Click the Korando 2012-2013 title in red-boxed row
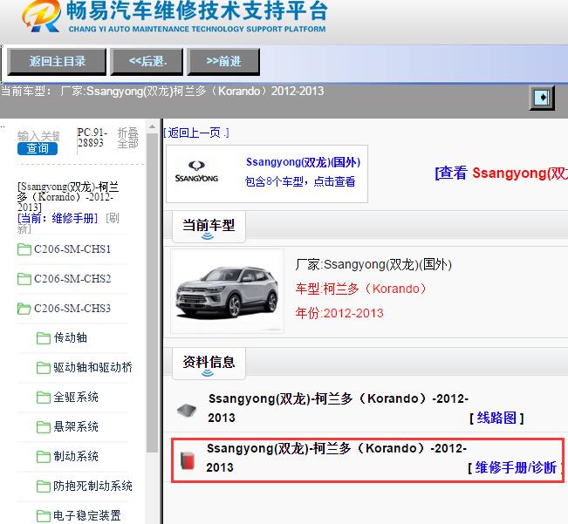 337,458
